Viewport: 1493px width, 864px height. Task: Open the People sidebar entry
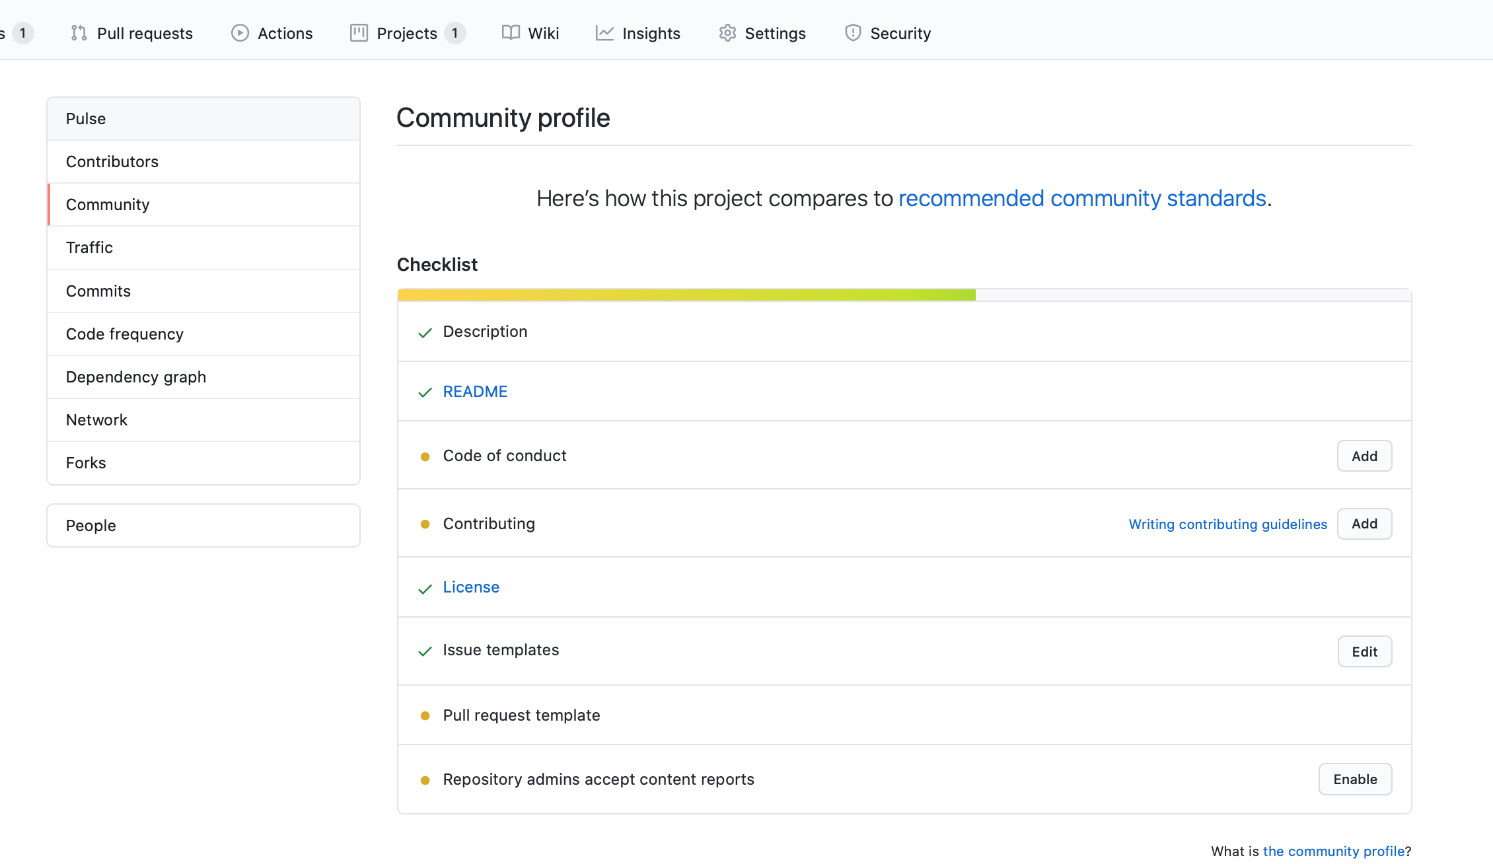pyautogui.click(x=203, y=526)
